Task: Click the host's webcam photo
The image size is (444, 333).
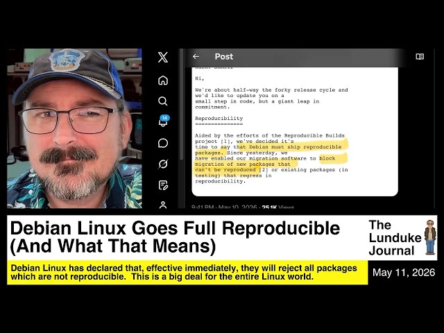Action: (x=74, y=128)
